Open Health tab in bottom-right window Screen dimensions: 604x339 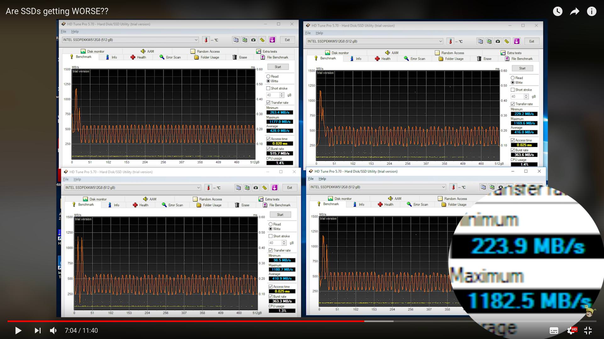[x=386, y=204]
